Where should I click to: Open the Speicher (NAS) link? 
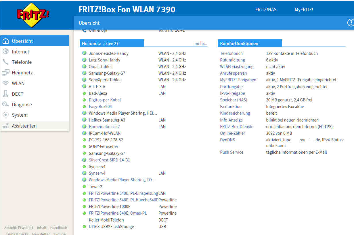pyautogui.click(x=234, y=100)
